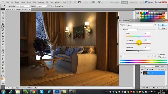Open the File menu
Screen dimensions: 168x94
(8, 2)
